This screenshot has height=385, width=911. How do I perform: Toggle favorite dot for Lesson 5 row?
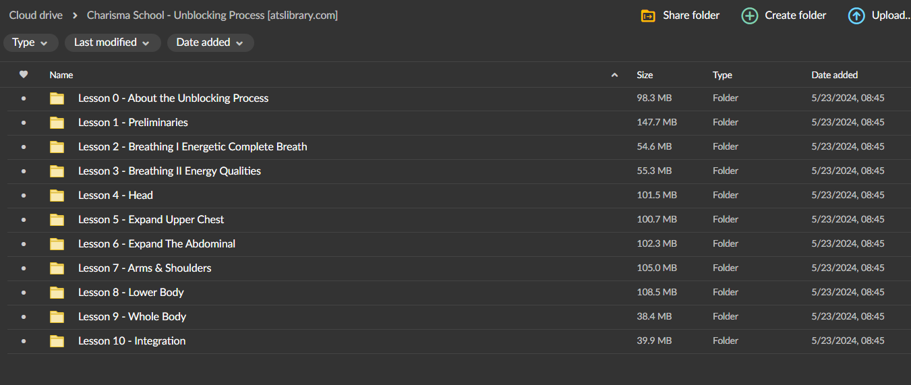coord(24,220)
